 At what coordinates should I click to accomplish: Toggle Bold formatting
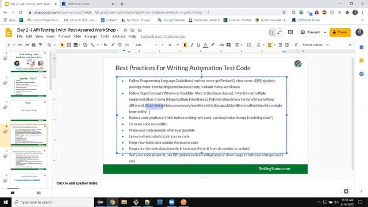click(x=185, y=45)
